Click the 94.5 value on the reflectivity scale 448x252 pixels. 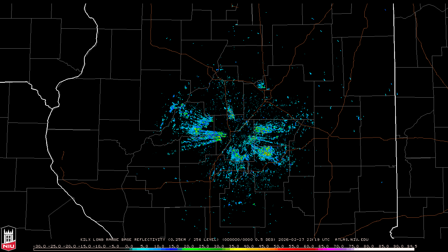click(x=412, y=246)
